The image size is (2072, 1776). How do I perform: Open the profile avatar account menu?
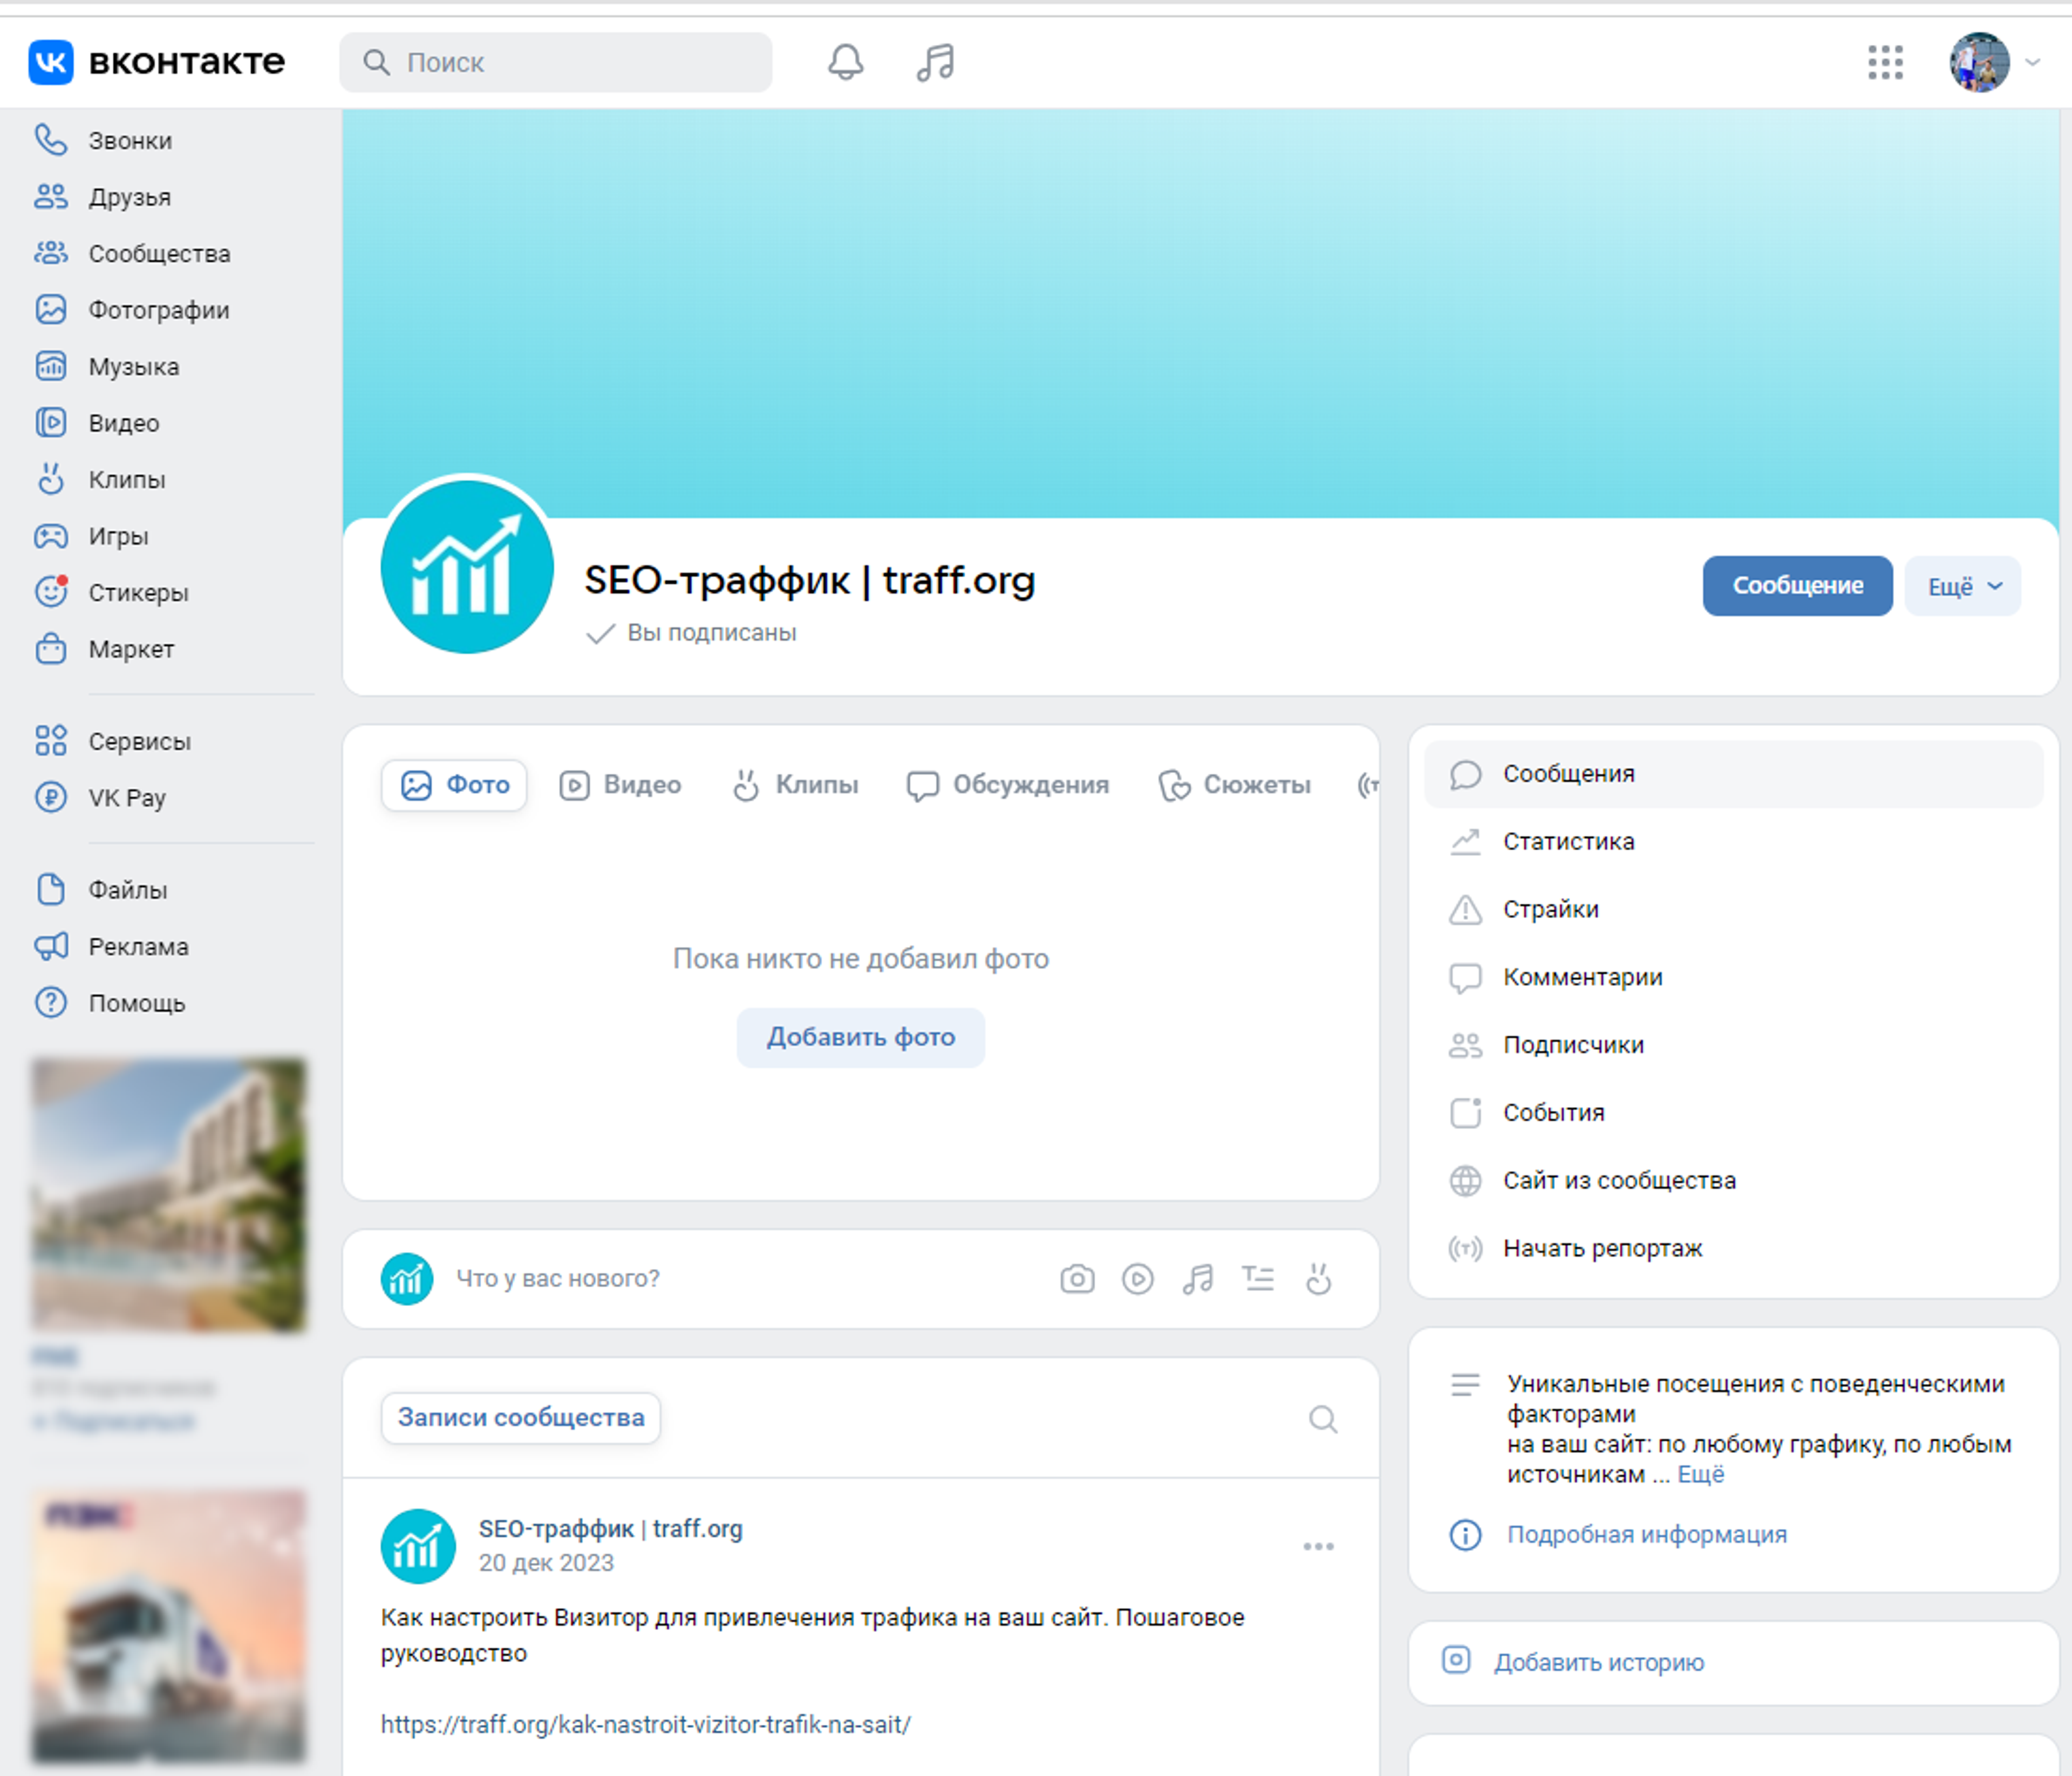pyautogui.click(x=1980, y=62)
